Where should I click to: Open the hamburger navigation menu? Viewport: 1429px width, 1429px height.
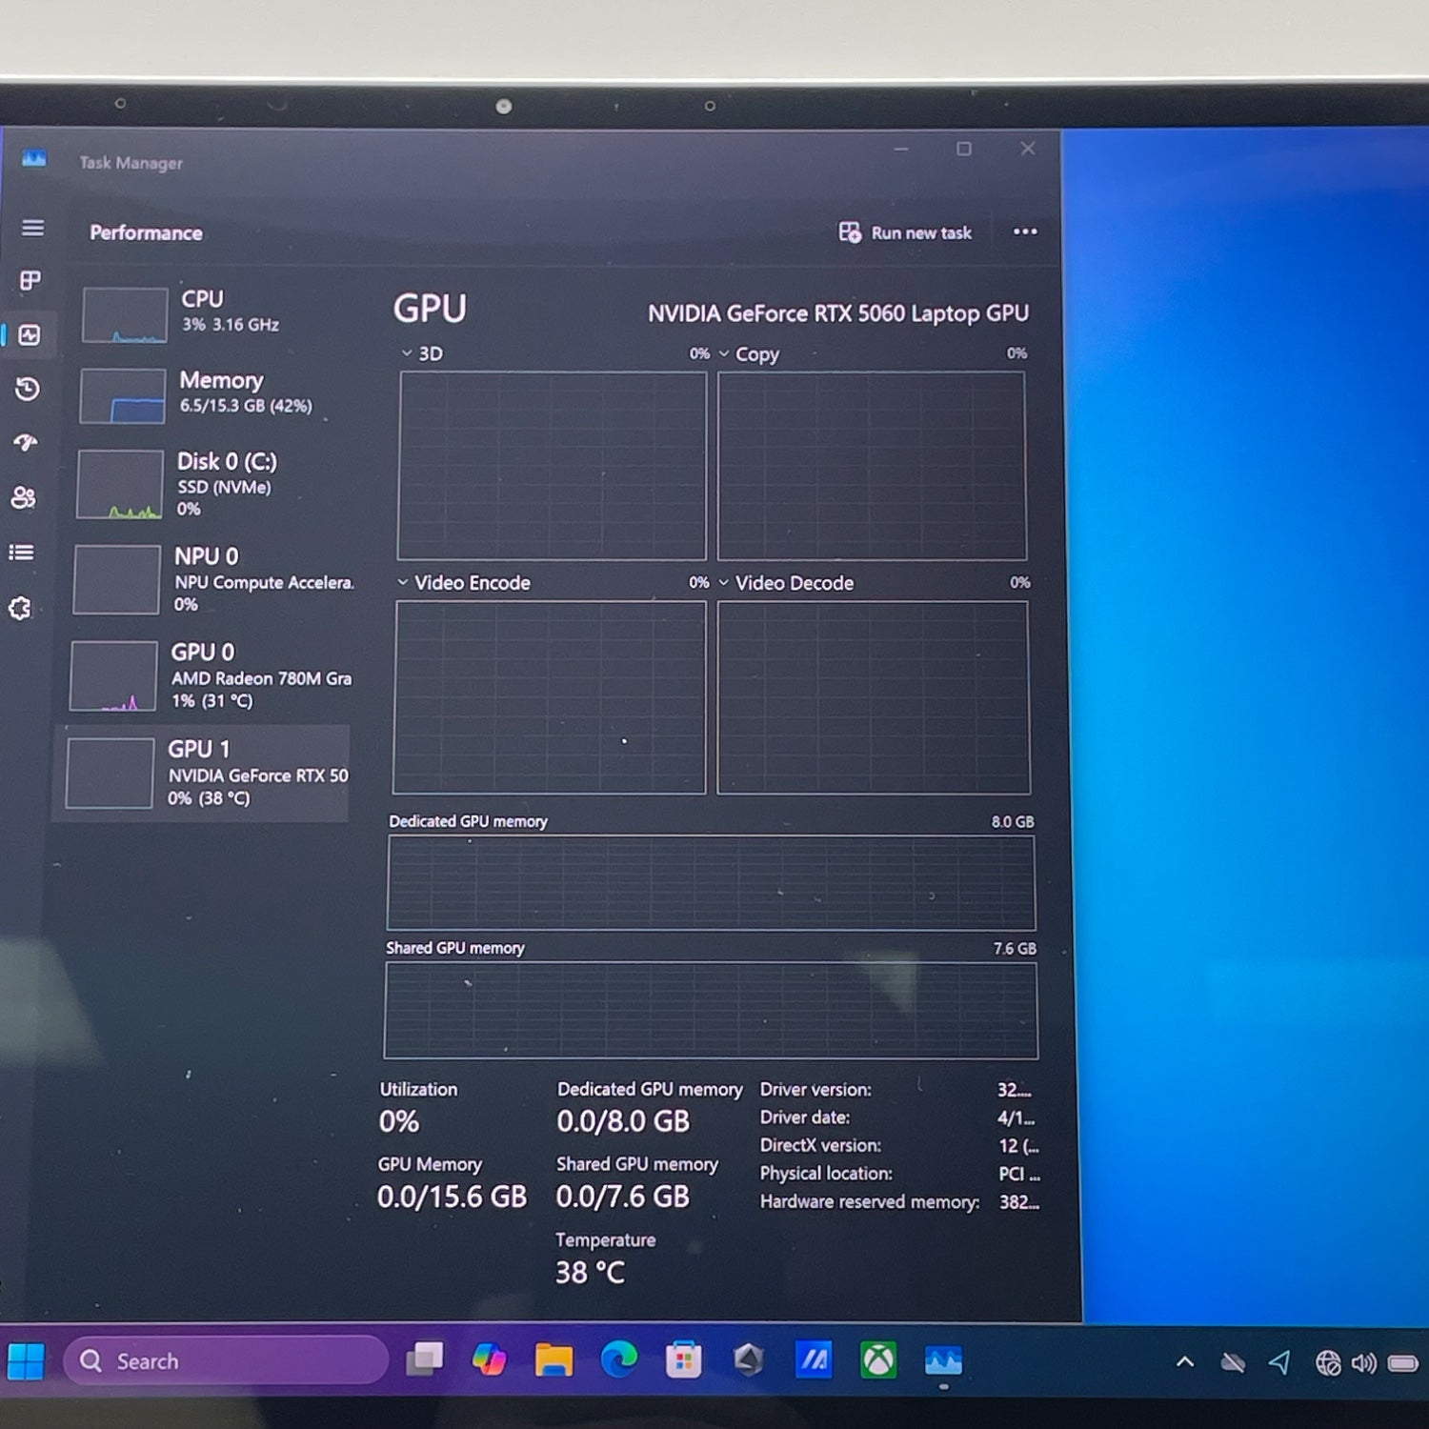[x=32, y=229]
